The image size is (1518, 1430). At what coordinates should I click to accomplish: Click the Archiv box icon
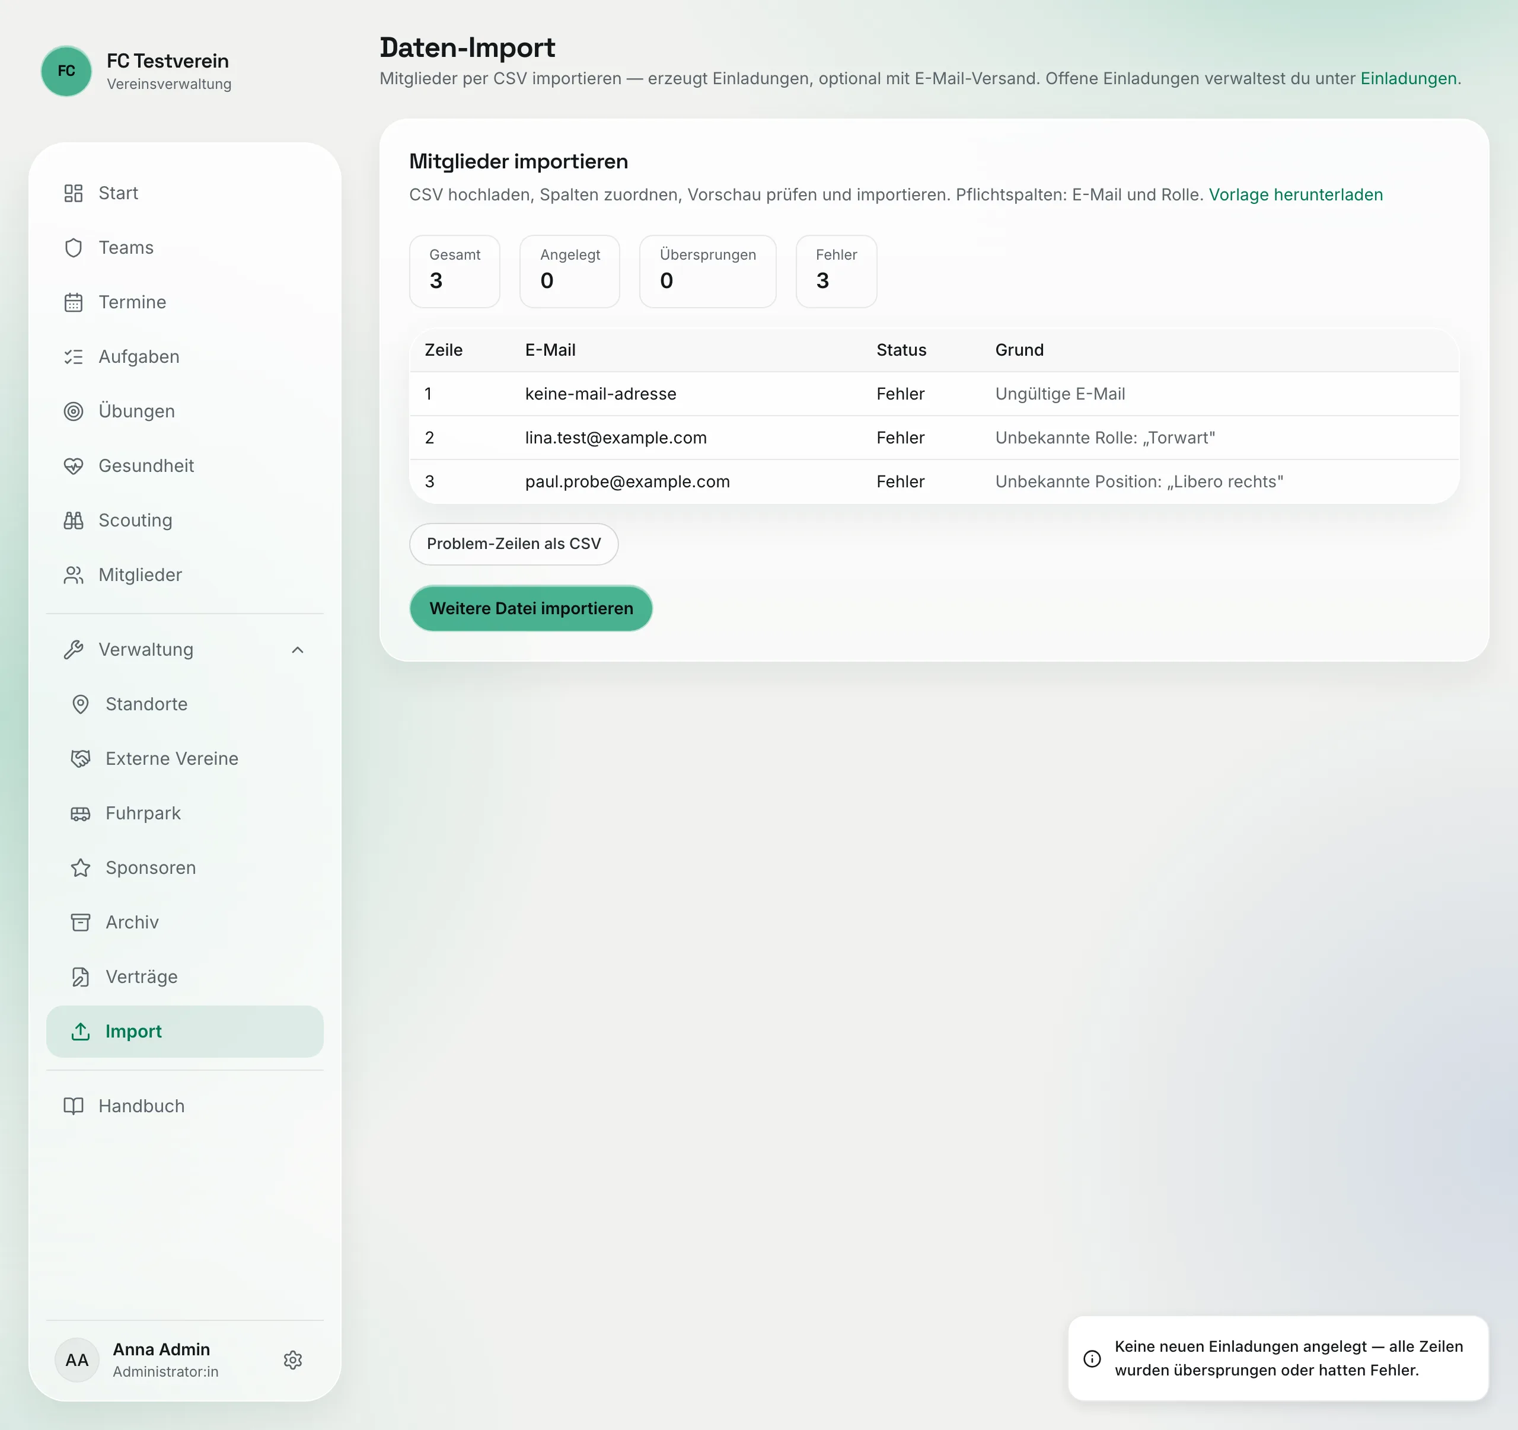[x=80, y=923]
